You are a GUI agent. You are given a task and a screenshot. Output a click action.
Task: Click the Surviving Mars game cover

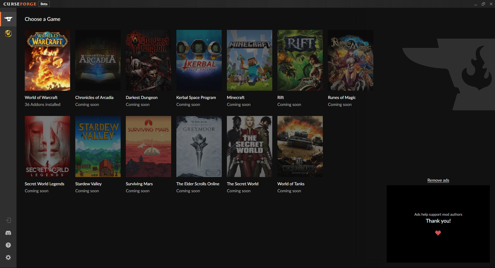tap(148, 146)
